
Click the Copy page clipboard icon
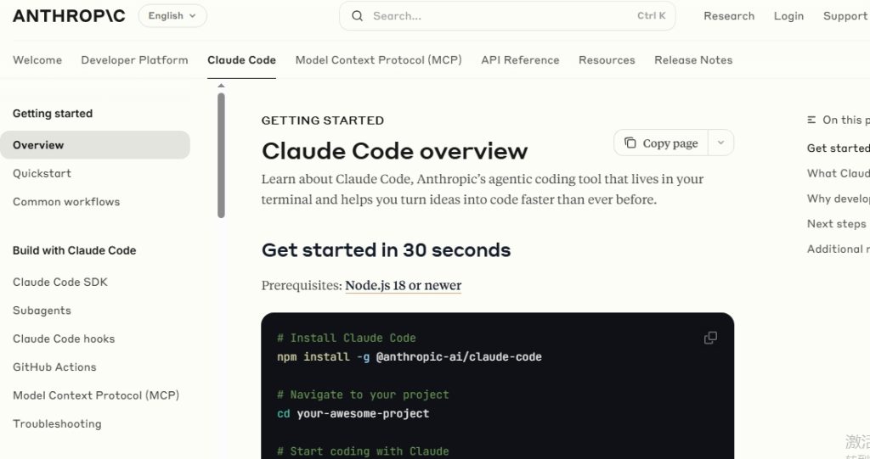pos(630,143)
